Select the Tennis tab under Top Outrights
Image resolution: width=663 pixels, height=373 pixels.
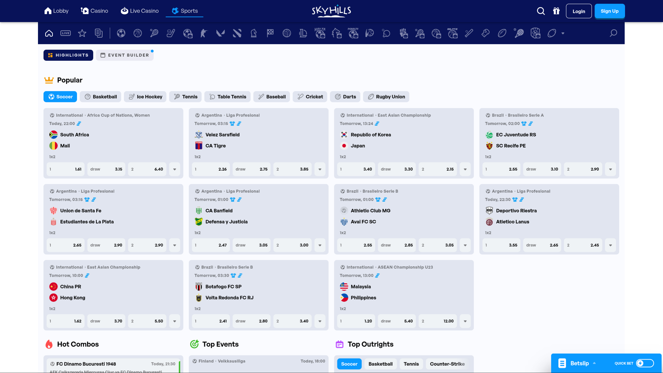coord(411,364)
